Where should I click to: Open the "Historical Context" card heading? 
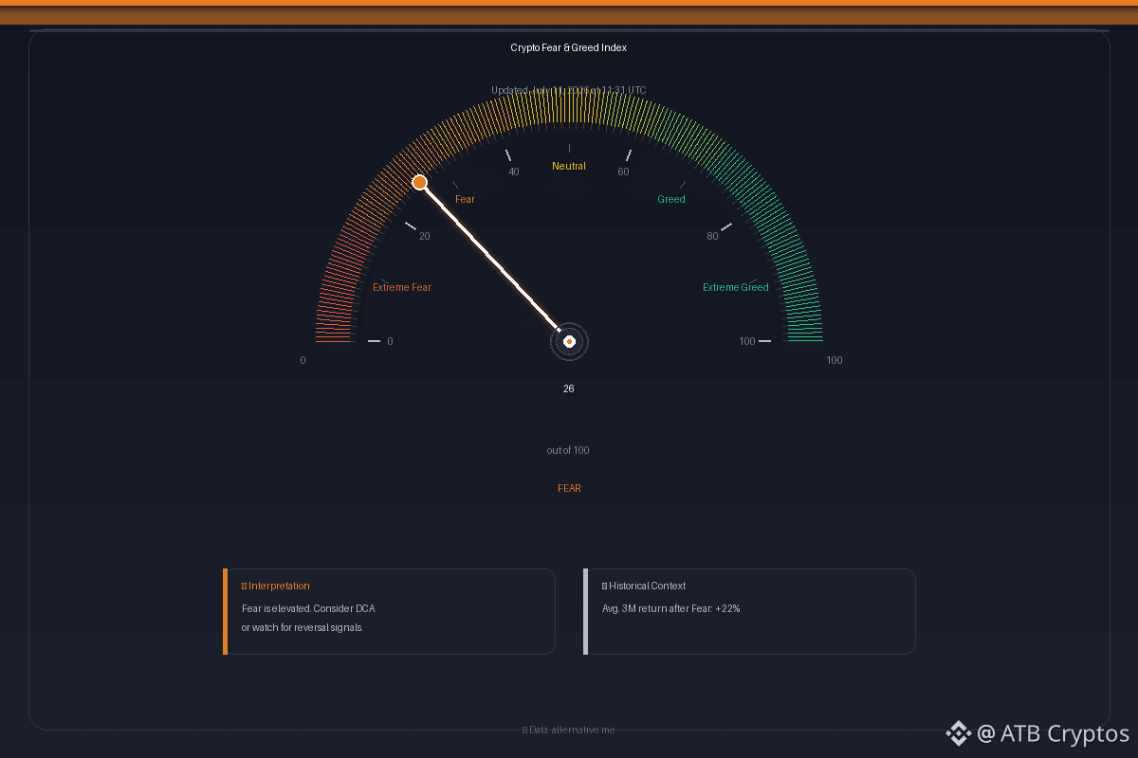tap(644, 586)
